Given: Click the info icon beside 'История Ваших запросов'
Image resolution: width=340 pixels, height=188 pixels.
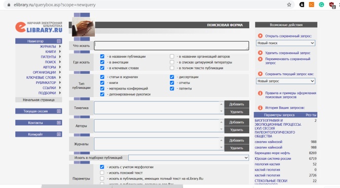Looking at the screenshot, I should click(260, 108).
